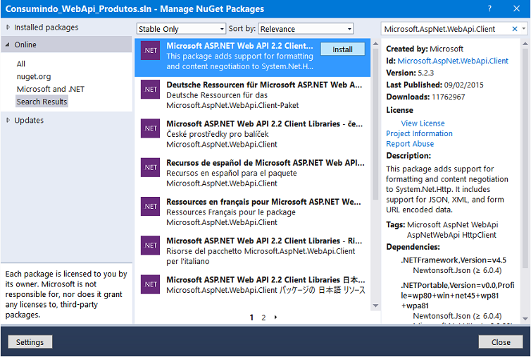
Task: Click the .NET icon beside the České prostředky package
Action: pos(150,128)
